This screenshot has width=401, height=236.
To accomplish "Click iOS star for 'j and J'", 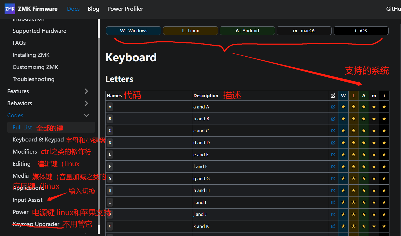I will pos(384,214).
